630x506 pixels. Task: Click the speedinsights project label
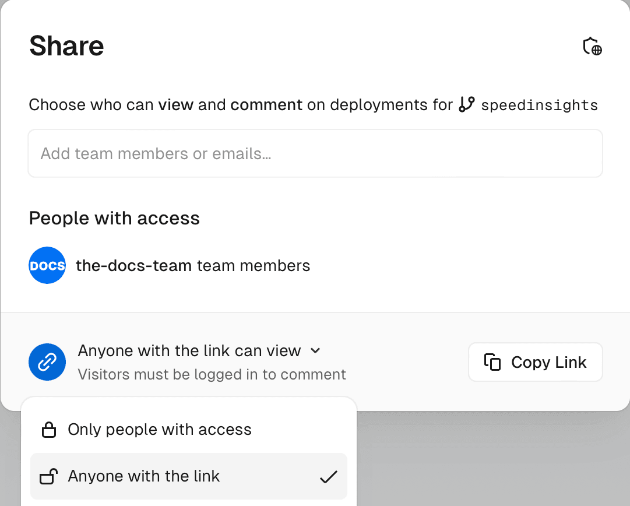tap(539, 105)
